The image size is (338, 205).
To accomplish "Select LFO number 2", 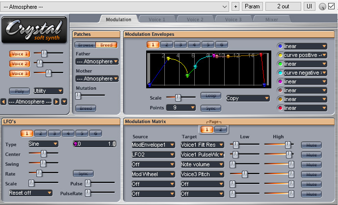I will 41,133.
